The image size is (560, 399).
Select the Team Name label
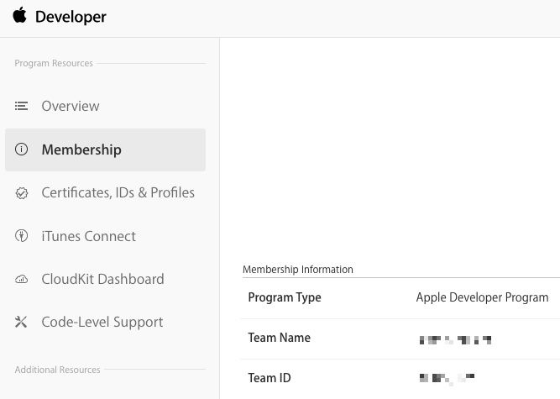[280, 338]
